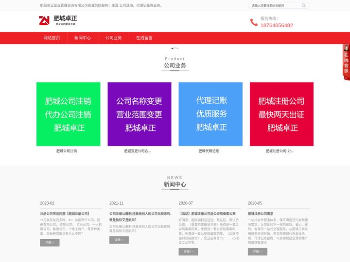Click the search magnifier icon

pos(304,5)
